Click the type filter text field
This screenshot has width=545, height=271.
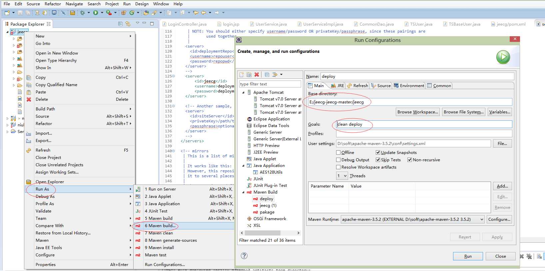coord(270,84)
